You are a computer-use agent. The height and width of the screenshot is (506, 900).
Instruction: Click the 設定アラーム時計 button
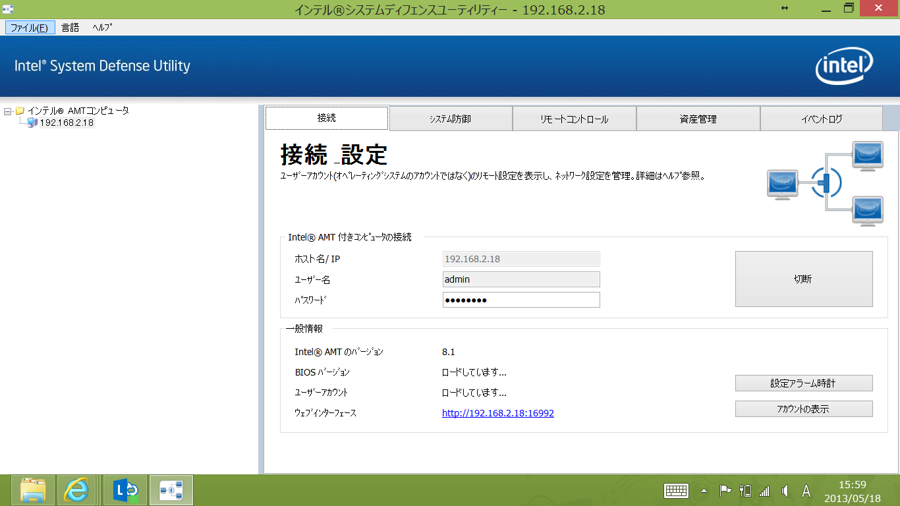[x=804, y=383]
